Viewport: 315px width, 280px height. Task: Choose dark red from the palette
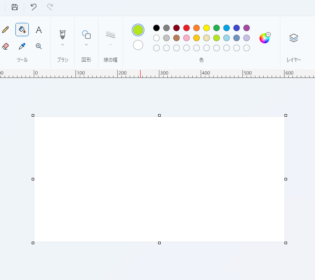tap(176, 28)
